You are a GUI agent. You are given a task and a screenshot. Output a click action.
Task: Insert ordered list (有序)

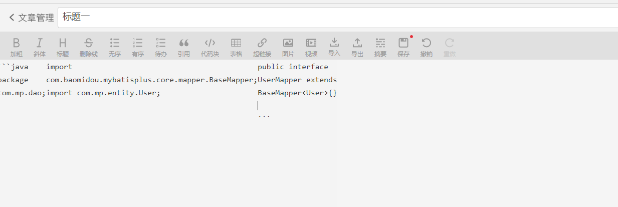138,48
